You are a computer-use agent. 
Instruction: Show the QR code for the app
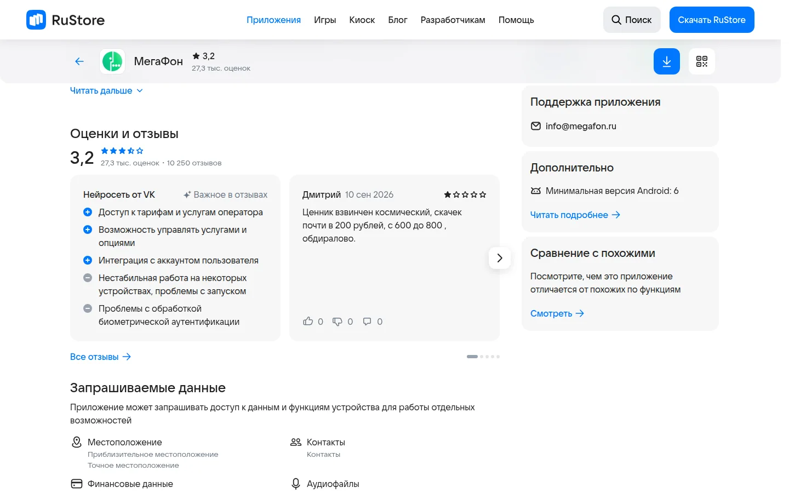[702, 61]
